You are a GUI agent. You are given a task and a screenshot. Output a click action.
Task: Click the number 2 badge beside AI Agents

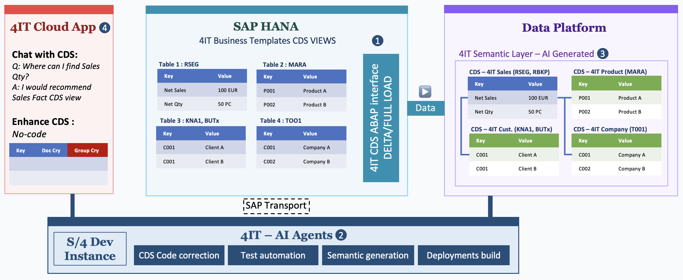point(341,235)
